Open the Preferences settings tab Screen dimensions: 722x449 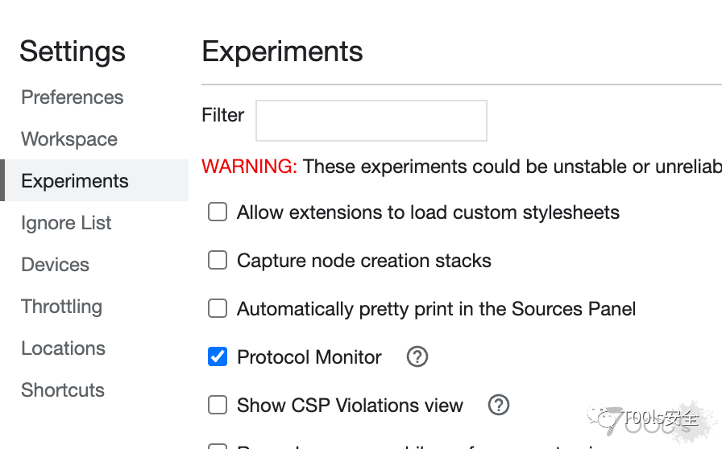pyautogui.click(x=73, y=97)
